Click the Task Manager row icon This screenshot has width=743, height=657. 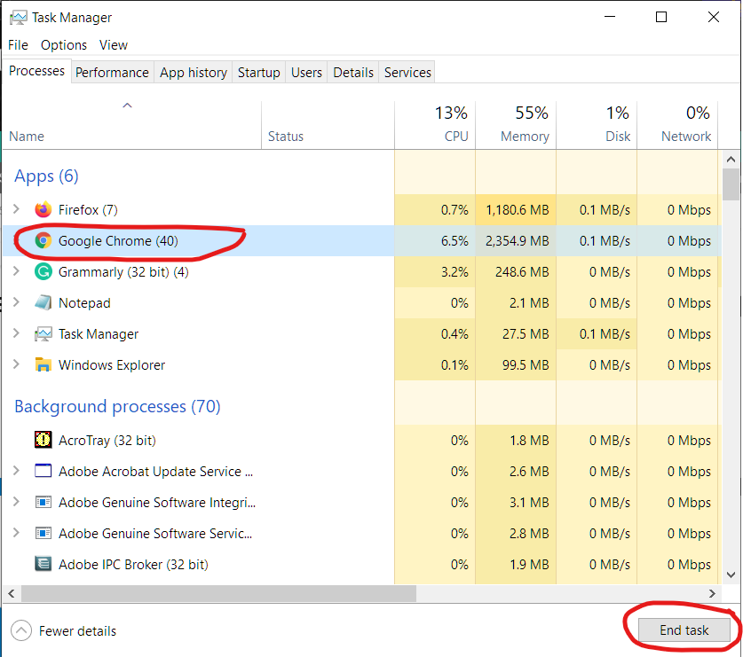[43, 333]
